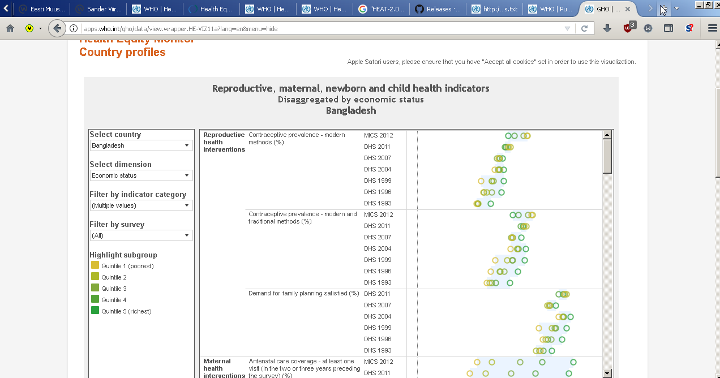Switch to the http:/...s.txt tab
The image size is (720, 378).
494,9
